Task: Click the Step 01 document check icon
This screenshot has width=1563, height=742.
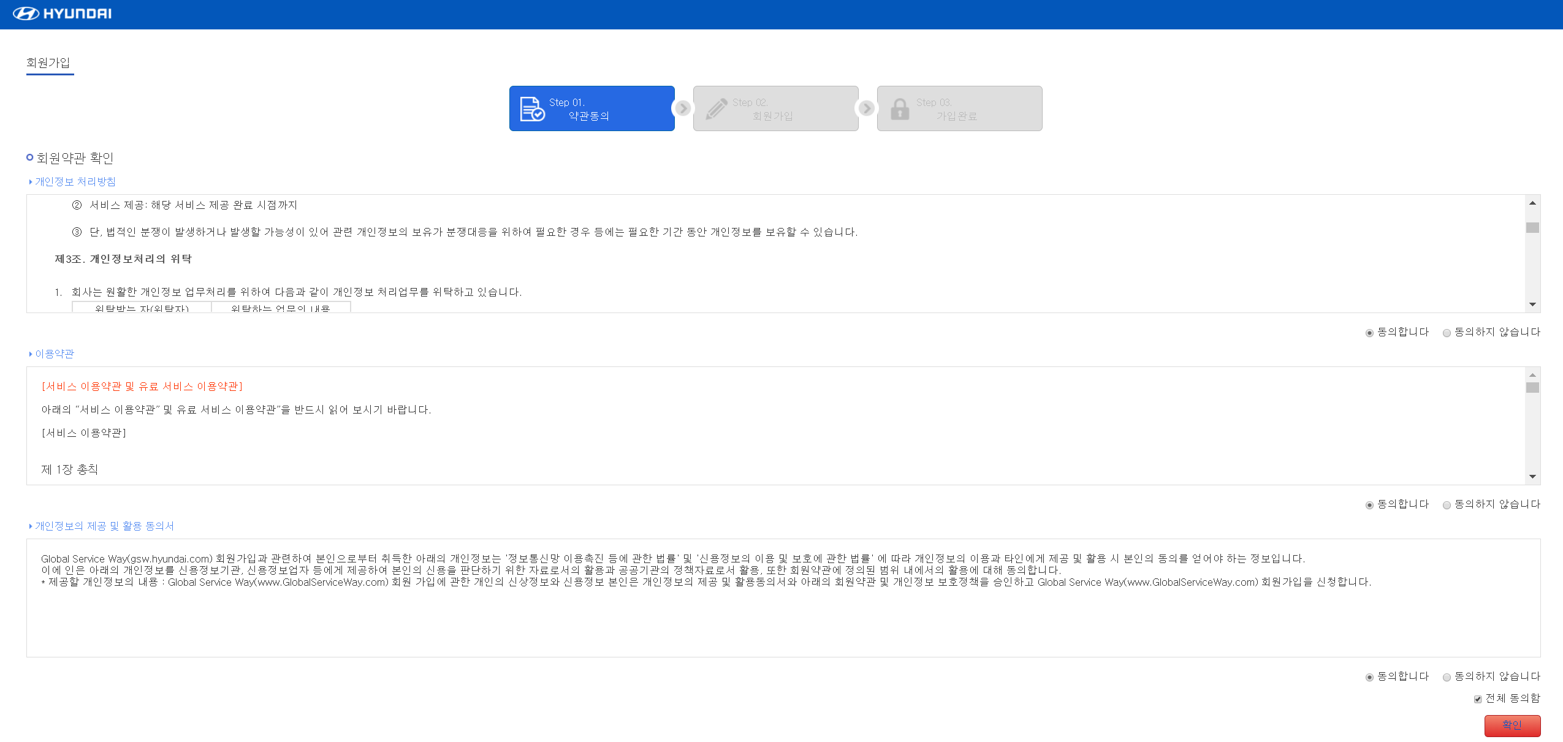Action: pos(531,109)
